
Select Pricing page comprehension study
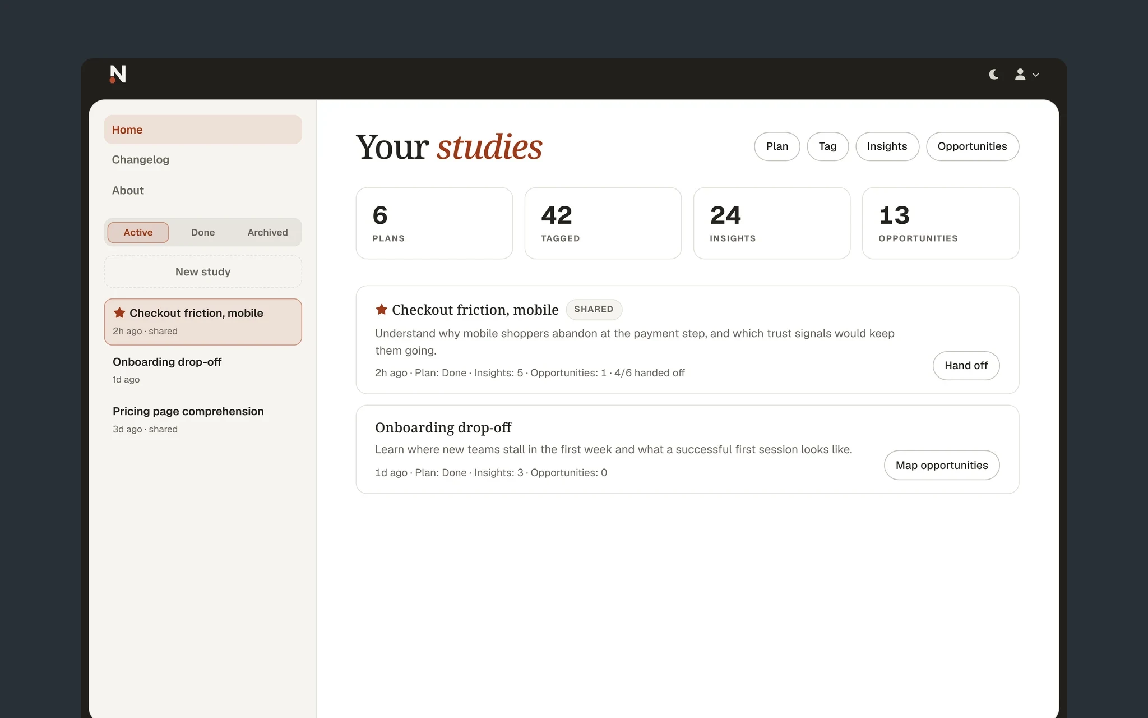203,420
